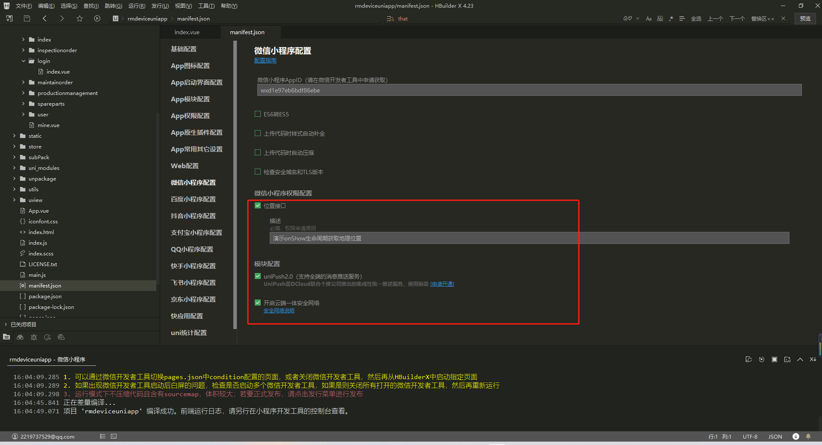
Task: Toggle case-sensitive Aa search option
Action: [649, 18]
